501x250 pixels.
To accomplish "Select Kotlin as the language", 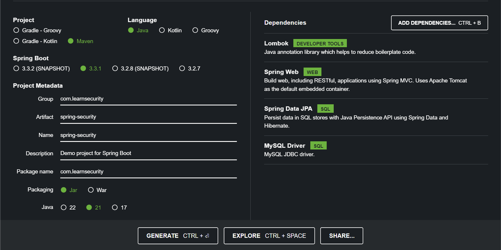I will coord(162,30).
